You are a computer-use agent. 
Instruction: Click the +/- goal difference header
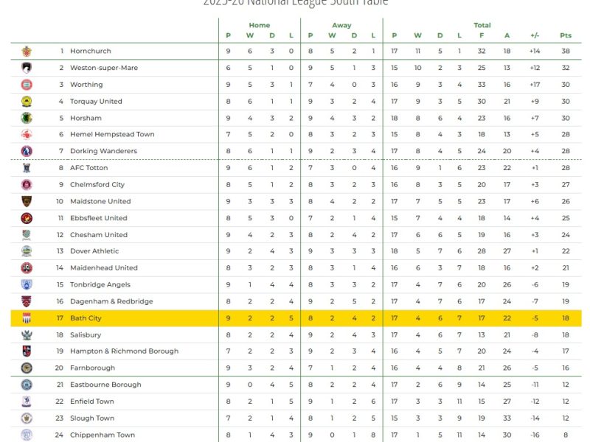(535, 35)
